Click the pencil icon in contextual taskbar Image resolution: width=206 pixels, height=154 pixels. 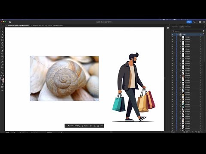coord(91,126)
